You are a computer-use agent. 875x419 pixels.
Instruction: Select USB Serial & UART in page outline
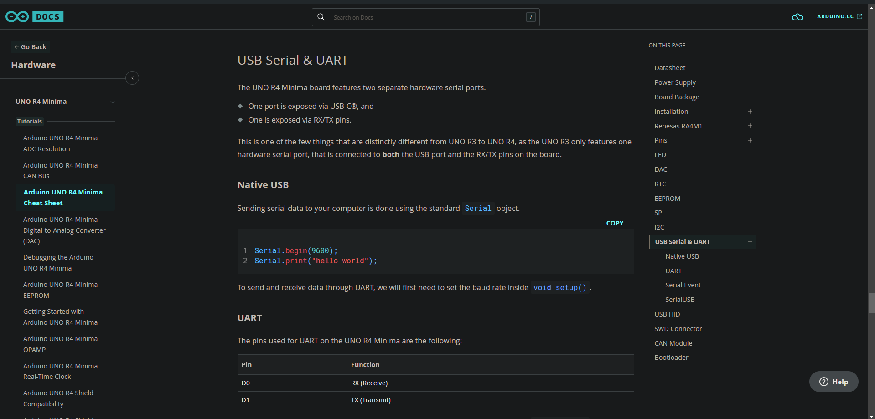[683, 242]
